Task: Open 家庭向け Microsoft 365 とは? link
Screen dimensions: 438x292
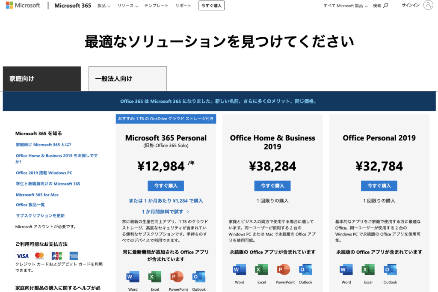Action: tap(43, 145)
